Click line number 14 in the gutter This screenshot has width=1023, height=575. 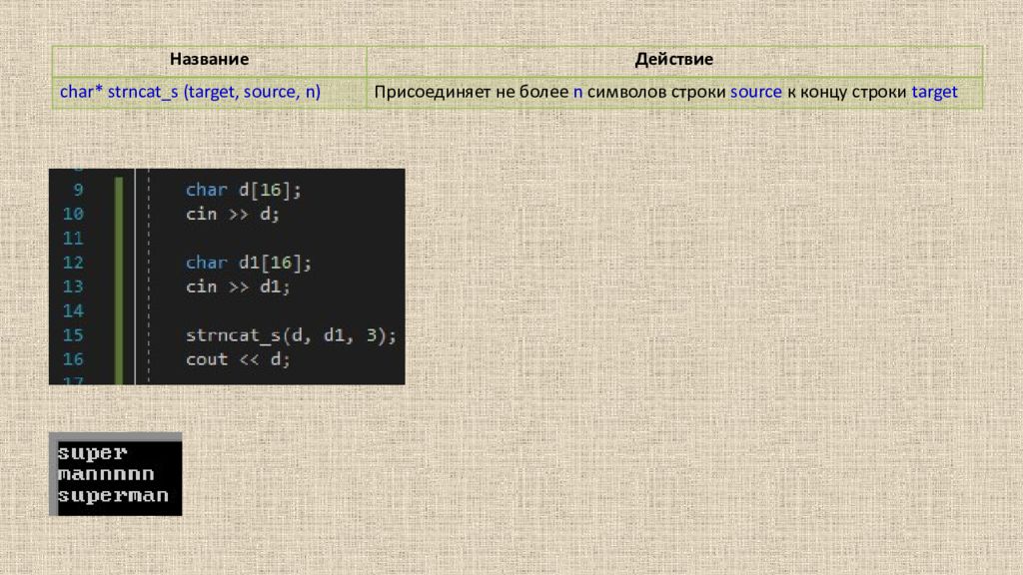tap(73, 310)
